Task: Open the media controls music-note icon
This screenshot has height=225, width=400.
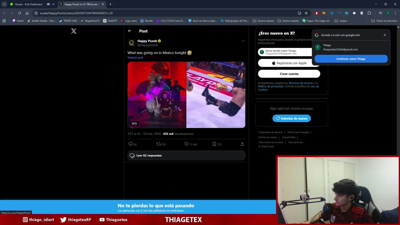Action: [380, 13]
